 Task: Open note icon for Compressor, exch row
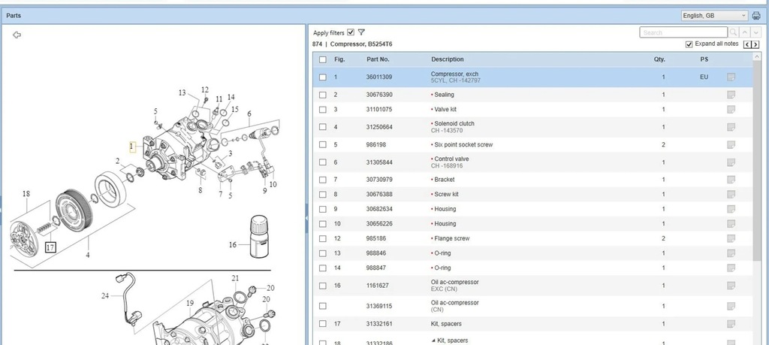tap(731, 77)
